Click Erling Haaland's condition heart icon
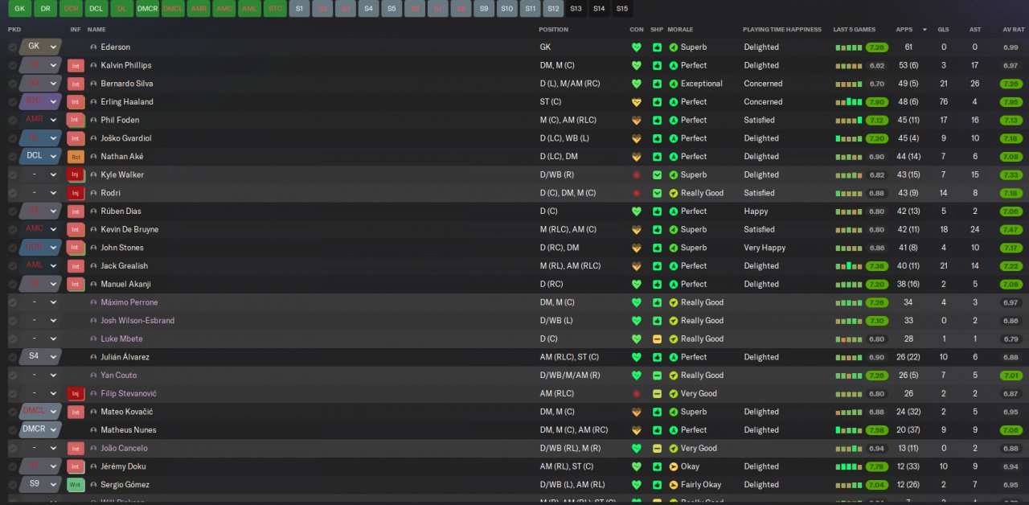1029x505 pixels. click(x=637, y=102)
